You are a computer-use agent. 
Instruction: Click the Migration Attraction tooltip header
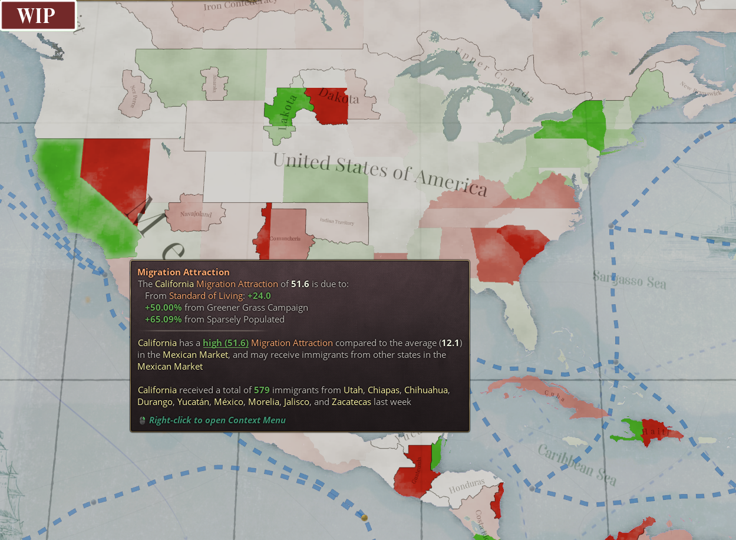(x=183, y=272)
